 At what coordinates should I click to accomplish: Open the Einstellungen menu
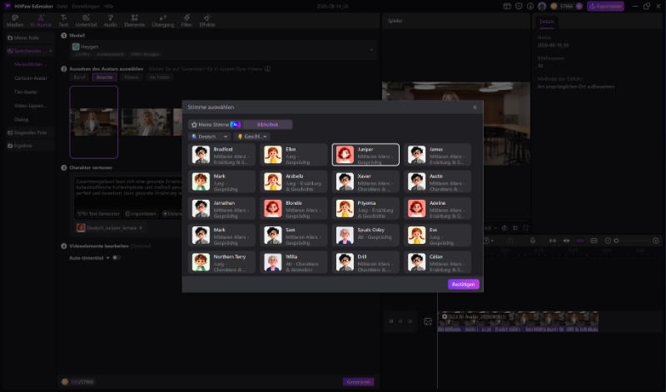[x=86, y=7]
